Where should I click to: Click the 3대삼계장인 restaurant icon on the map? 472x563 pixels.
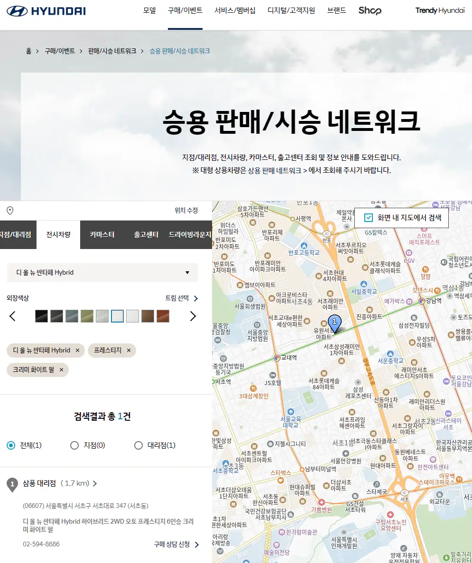click(253, 388)
